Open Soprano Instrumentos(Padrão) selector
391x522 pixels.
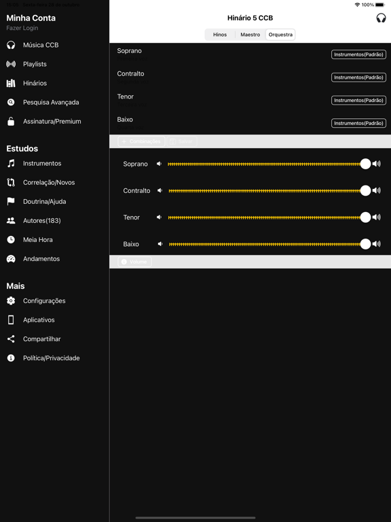(358, 54)
